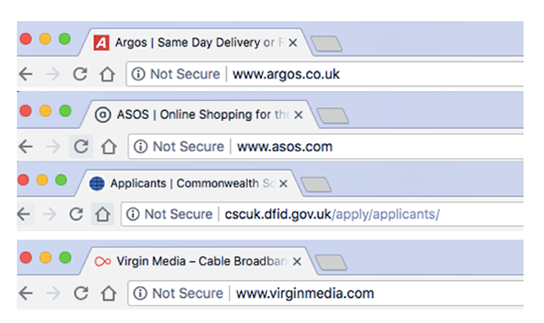This screenshot has width=544, height=323.
Task: Click the www.argos.co.uk address bar
Action: pyautogui.click(x=325, y=74)
